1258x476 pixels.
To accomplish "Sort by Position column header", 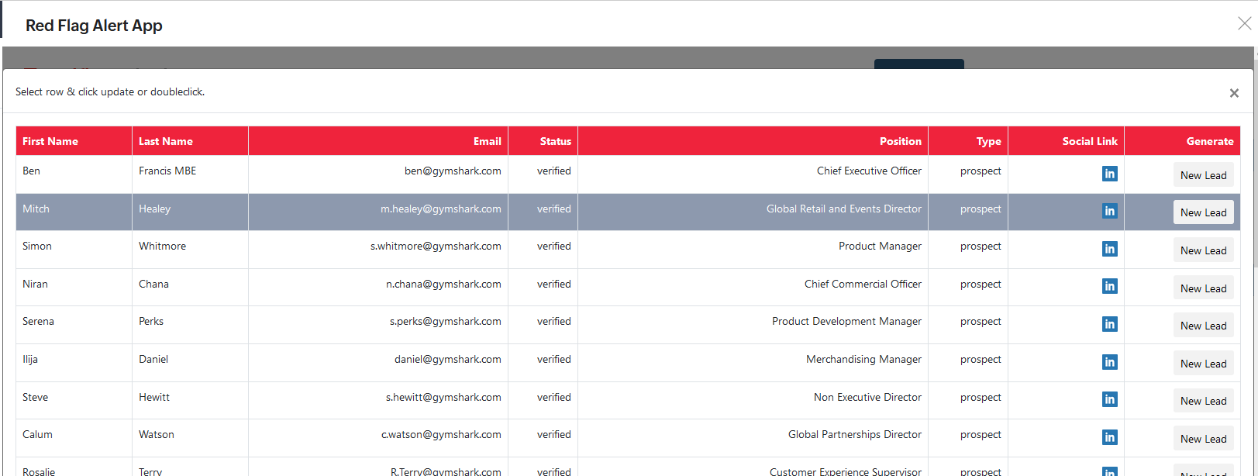I will 753,141.
